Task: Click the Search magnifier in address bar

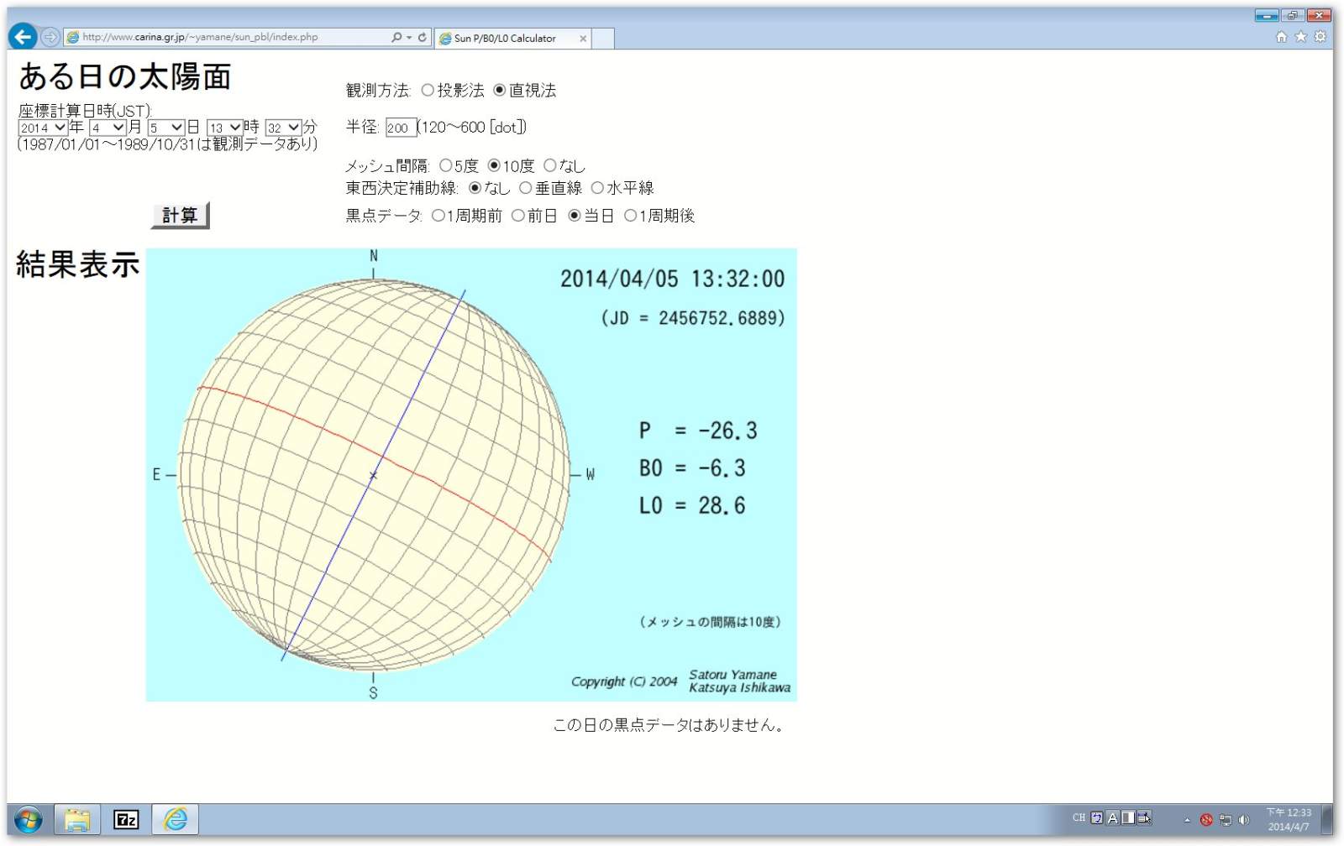Action: tap(396, 38)
